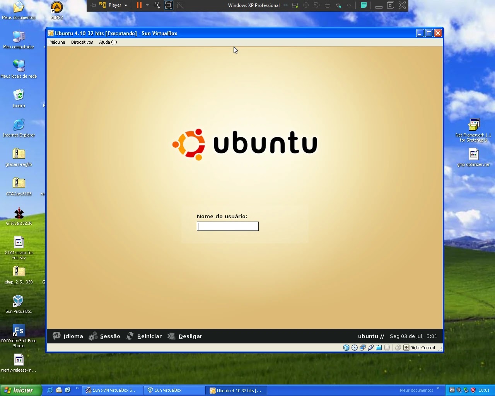495x396 pixels.
Task: Click the Desligar button on Ubuntu login
Action: point(185,336)
